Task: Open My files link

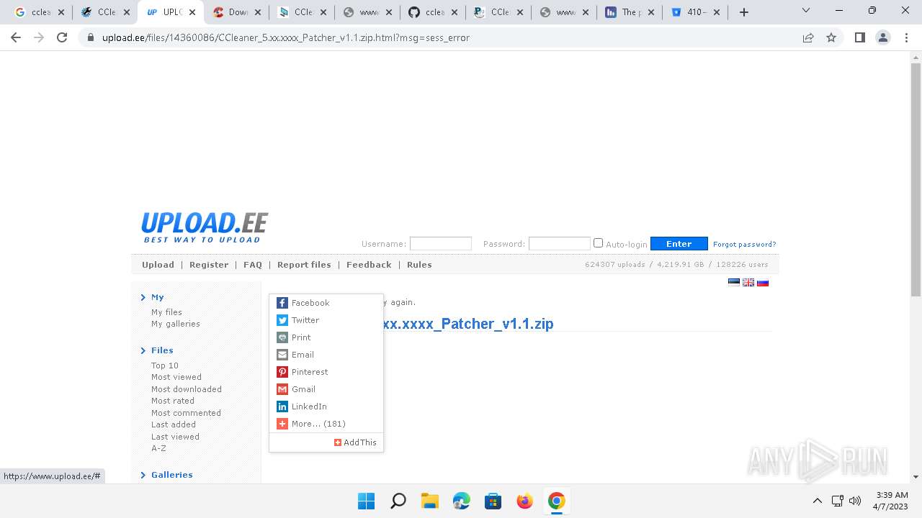Action: [x=166, y=312]
